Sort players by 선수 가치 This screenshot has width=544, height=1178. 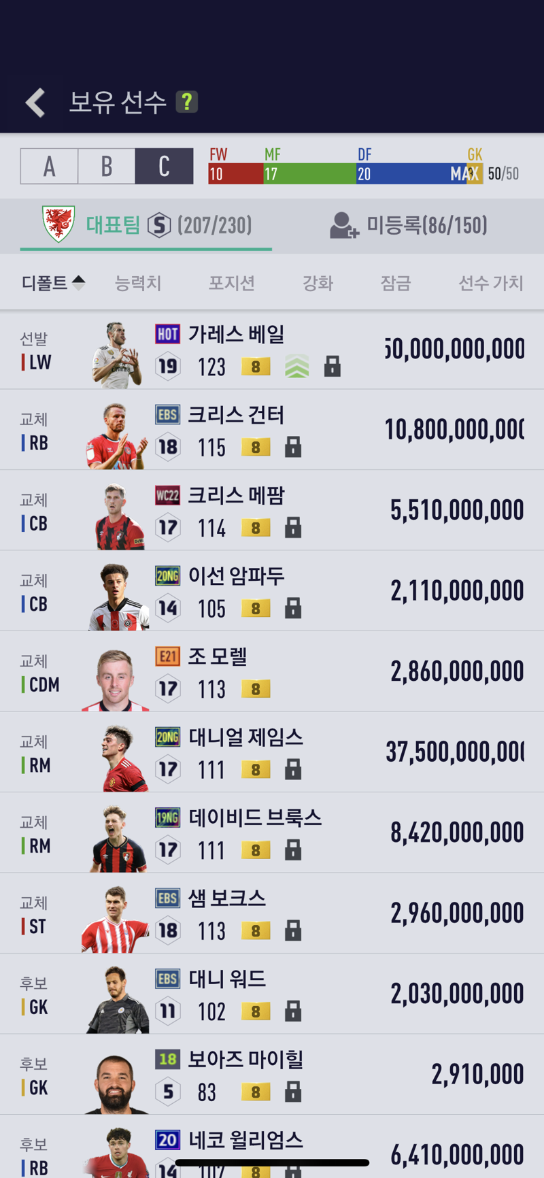491,283
